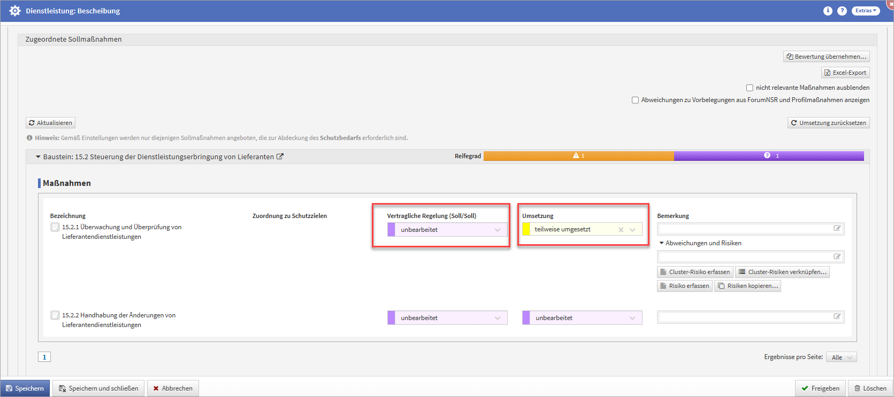Click the Excel-Export button
This screenshot has height=397, width=894.
point(845,73)
